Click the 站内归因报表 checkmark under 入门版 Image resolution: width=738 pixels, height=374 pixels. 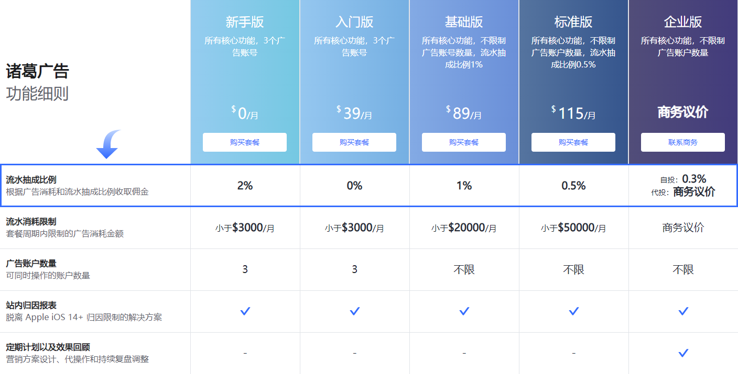point(354,311)
